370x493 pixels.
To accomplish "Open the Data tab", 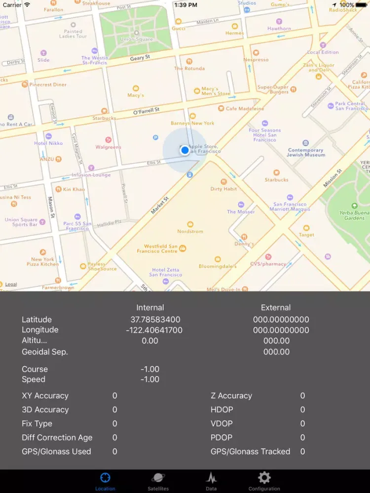I will point(211,481).
